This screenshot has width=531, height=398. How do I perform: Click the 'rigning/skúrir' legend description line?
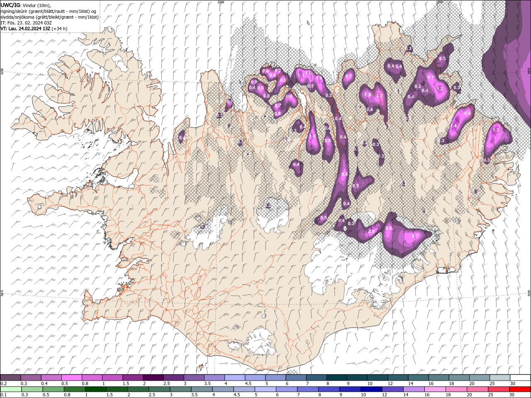(x=49, y=11)
